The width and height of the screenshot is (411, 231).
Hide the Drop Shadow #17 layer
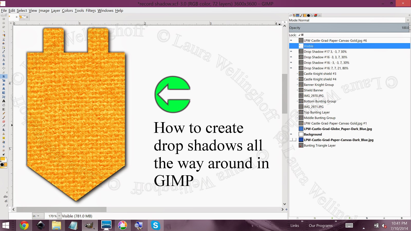291,52
